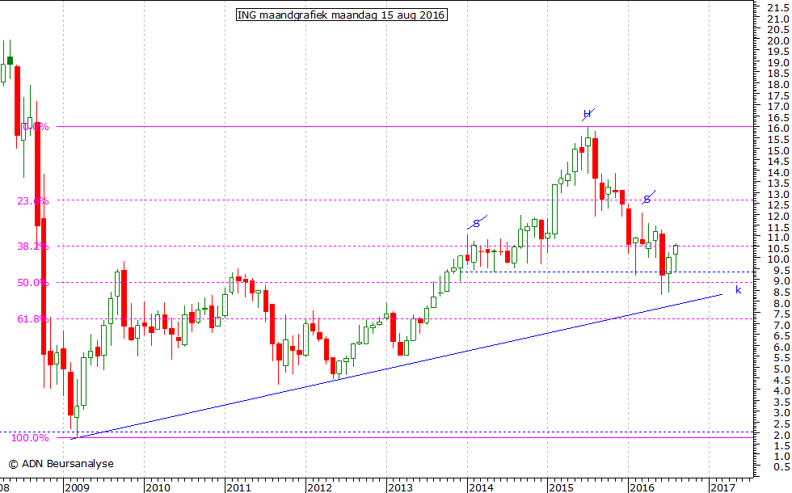Click the '9.0' price axis value

pyautogui.click(x=781, y=281)
